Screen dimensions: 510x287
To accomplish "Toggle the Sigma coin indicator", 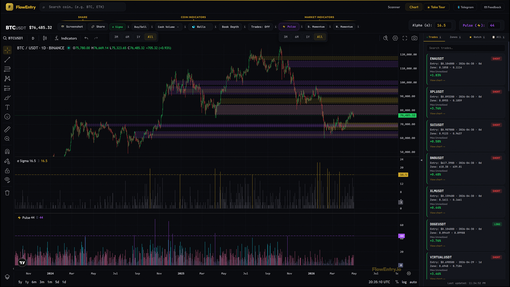I will 117,27.
